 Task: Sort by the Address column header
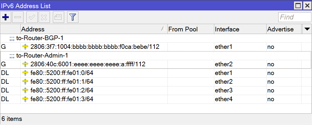tap(90, 29)
